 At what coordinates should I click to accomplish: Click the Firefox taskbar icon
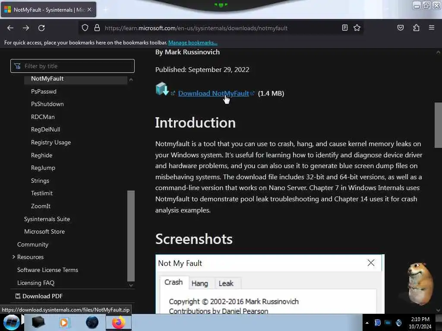tap(119, 322)
